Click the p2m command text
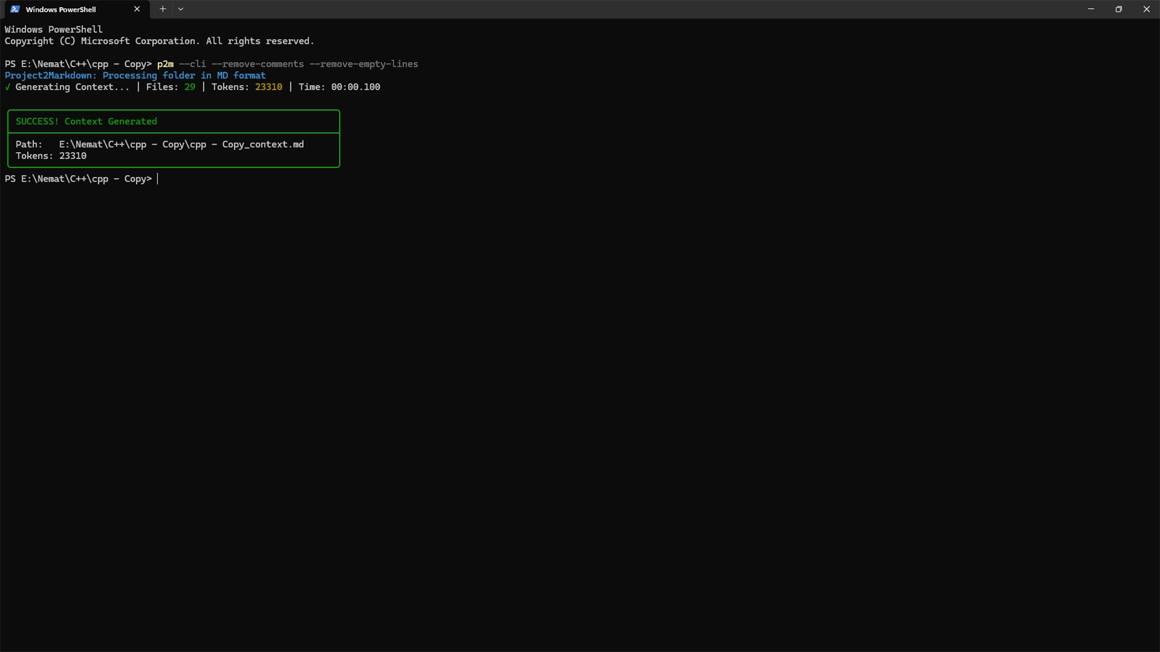The image size is (1160, 652). 165,64
